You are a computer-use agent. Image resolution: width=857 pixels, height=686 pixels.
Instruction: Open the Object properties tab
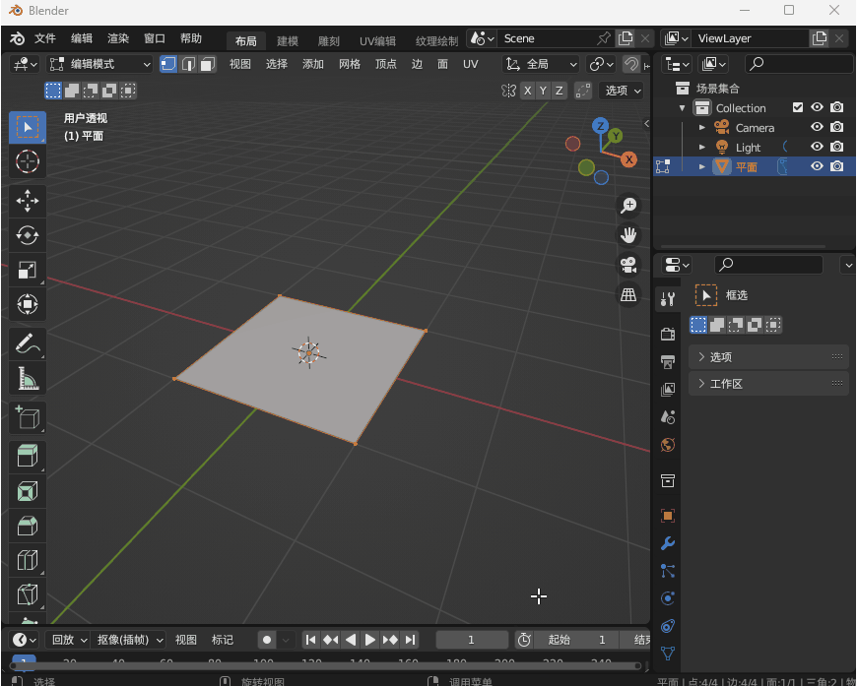(x=668, y=516)
